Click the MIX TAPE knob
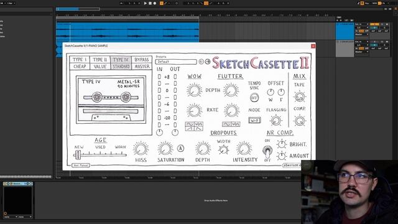This screenshot has width=398, height=224. [300, 97]
